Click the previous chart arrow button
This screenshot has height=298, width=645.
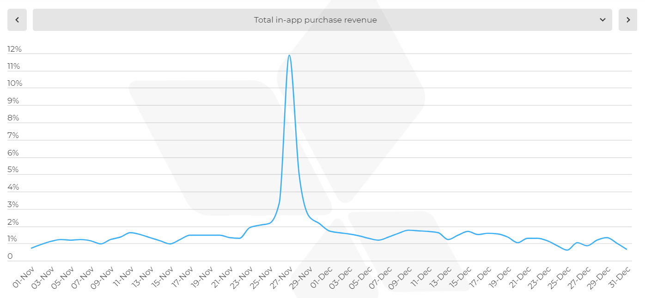tap(17, 20)
